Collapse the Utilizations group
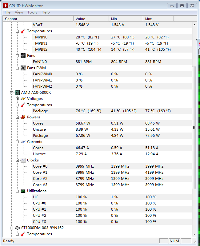This screenshot has width=200, height=246. pyautogui.click(x=17, y=191)
